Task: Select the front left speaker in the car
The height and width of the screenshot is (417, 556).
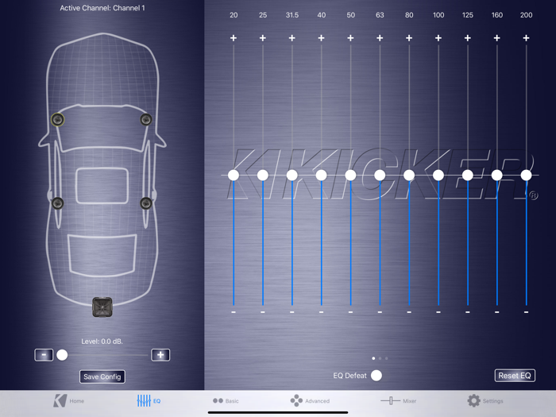Action: click(57, 119)
